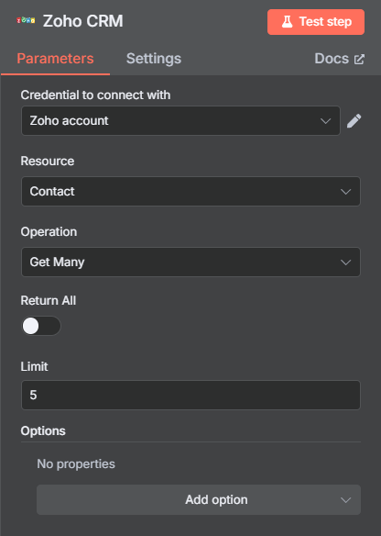Select the Parameters tab
Viewport: 381px width, 536px height.
tap(55, 59)
